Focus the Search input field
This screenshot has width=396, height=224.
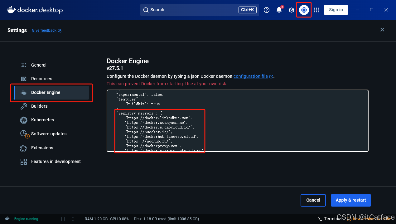[200, 10]
